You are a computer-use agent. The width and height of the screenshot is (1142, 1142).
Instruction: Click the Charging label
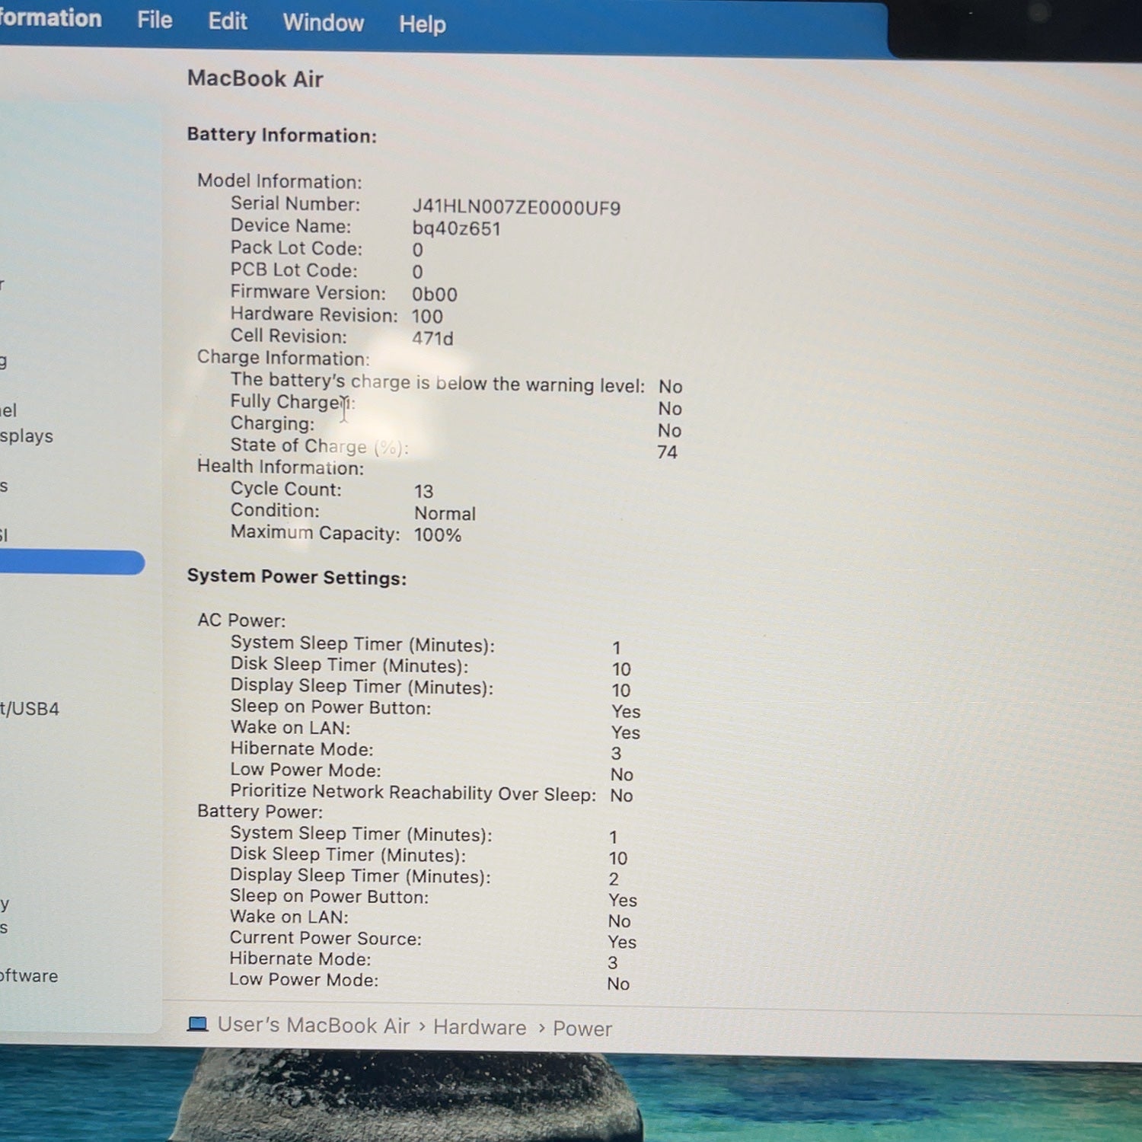[273, 423]
